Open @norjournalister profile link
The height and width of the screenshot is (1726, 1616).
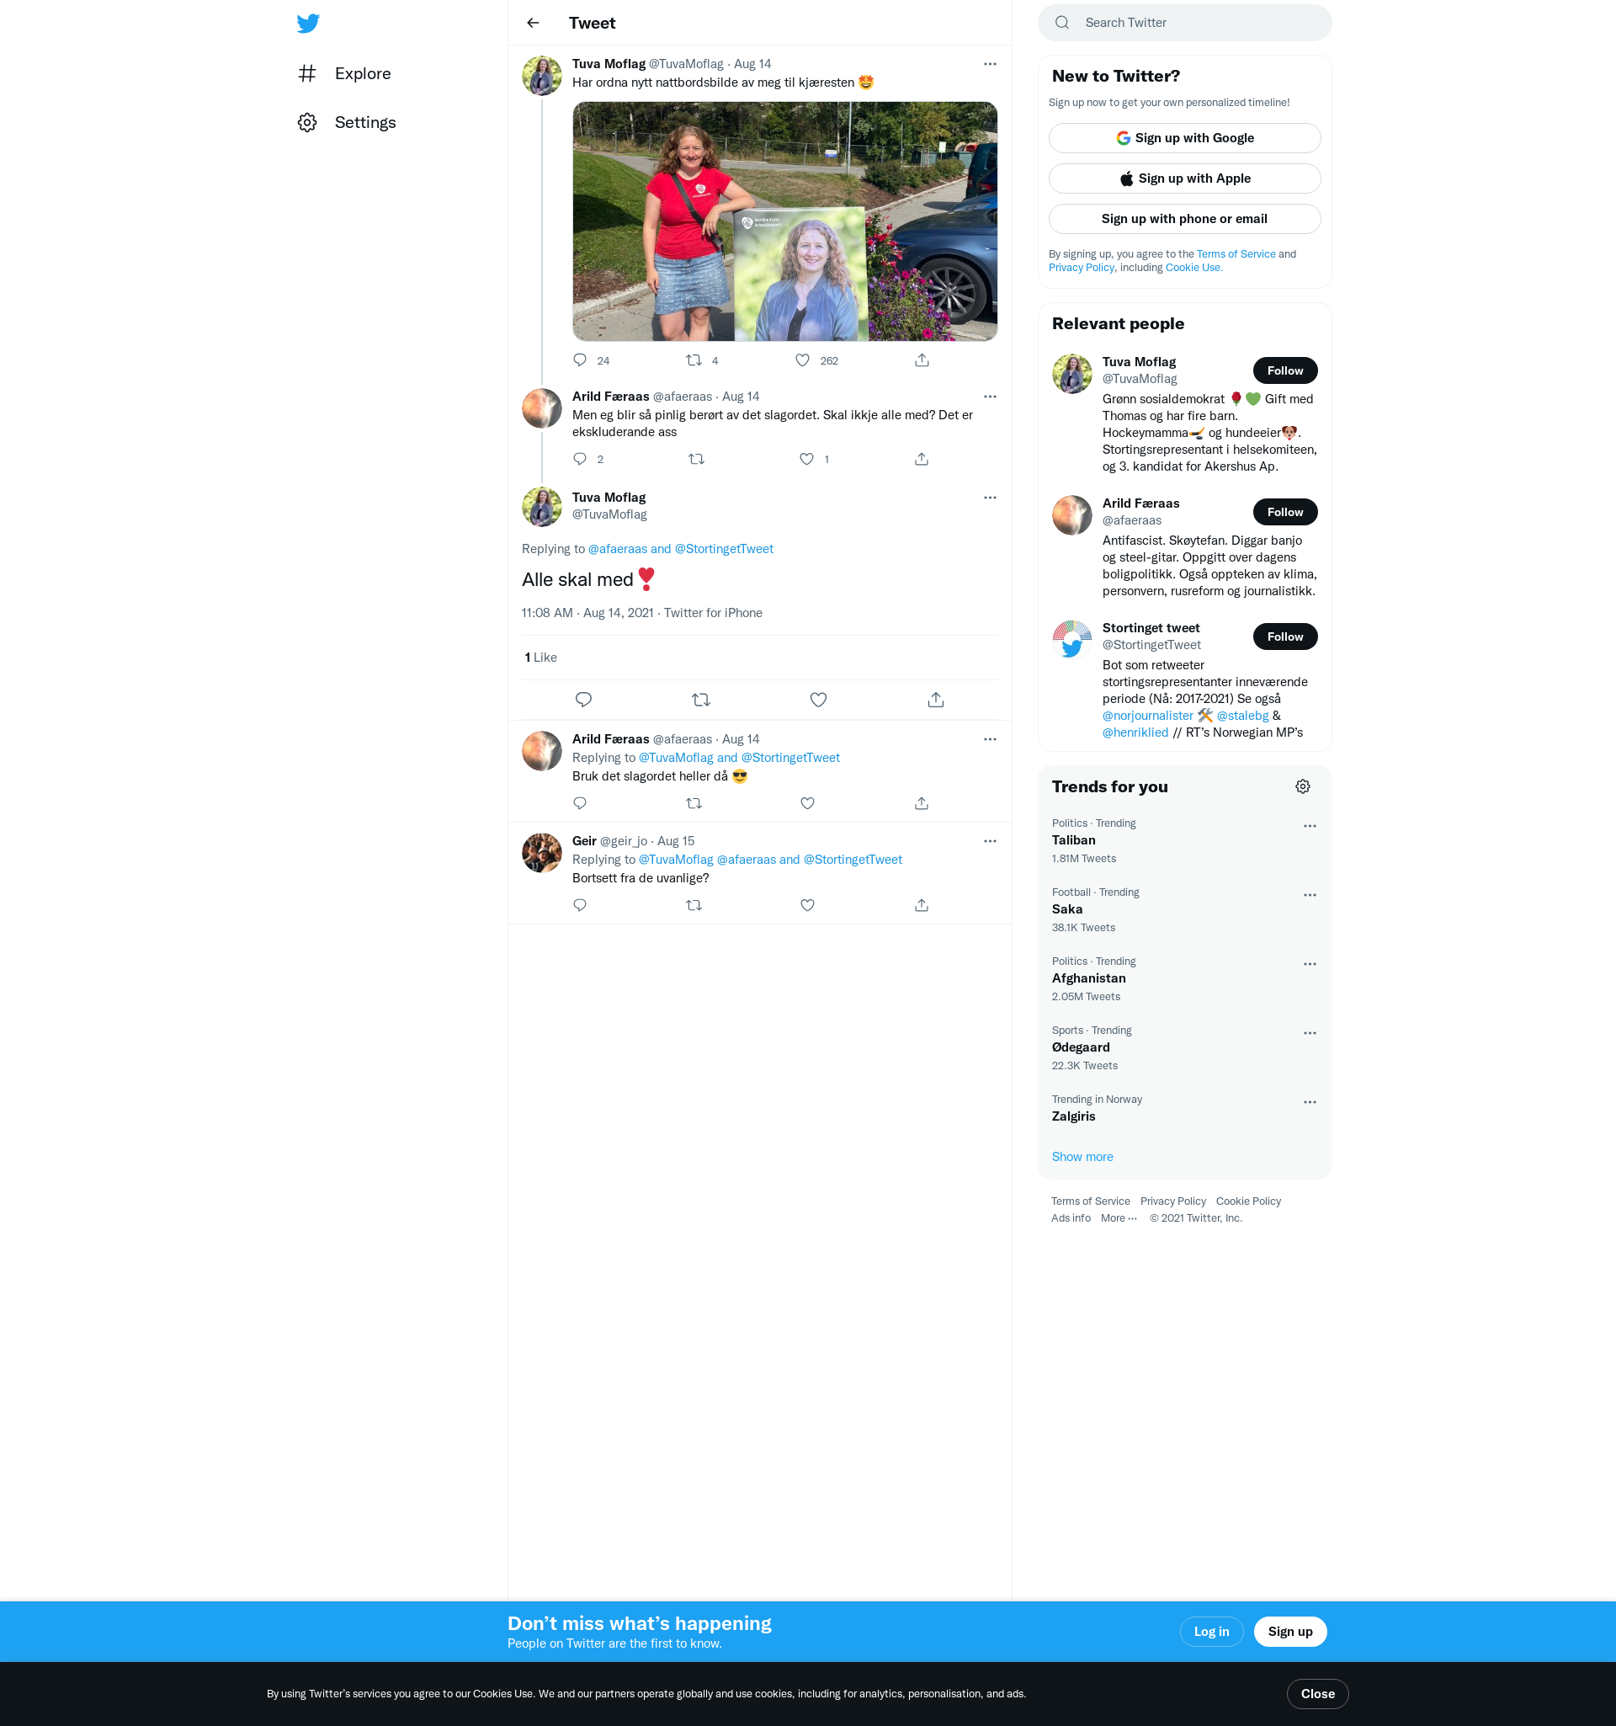(x=1146, y=717)
